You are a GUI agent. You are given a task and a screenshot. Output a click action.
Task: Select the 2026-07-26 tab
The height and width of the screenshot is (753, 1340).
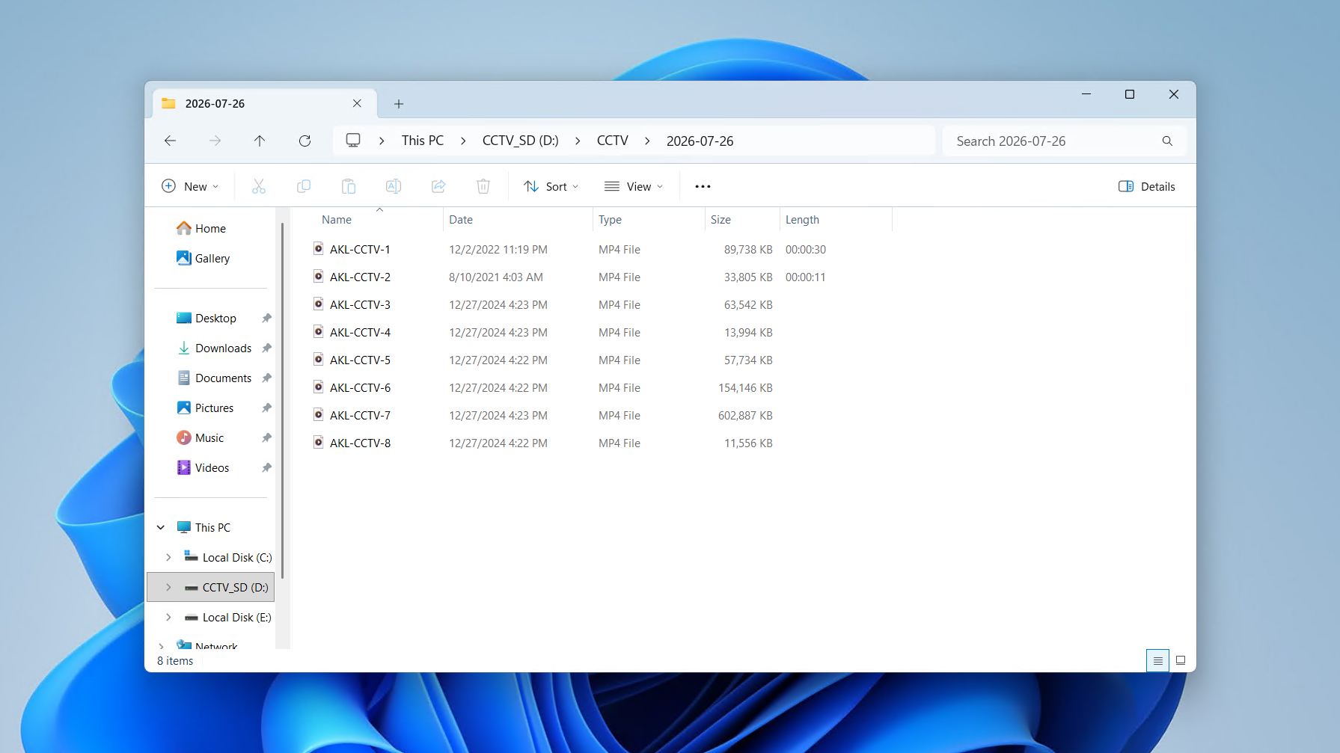pos(264,103)
